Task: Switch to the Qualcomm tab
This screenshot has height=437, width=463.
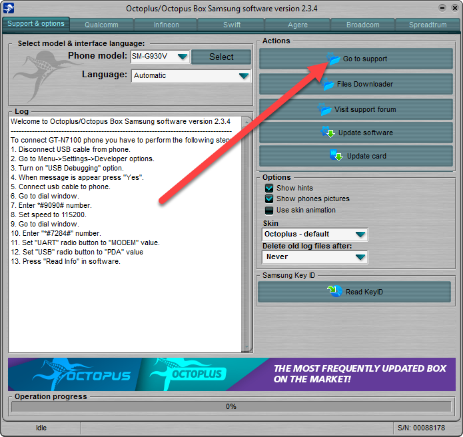Action: (x=101, y=25)
